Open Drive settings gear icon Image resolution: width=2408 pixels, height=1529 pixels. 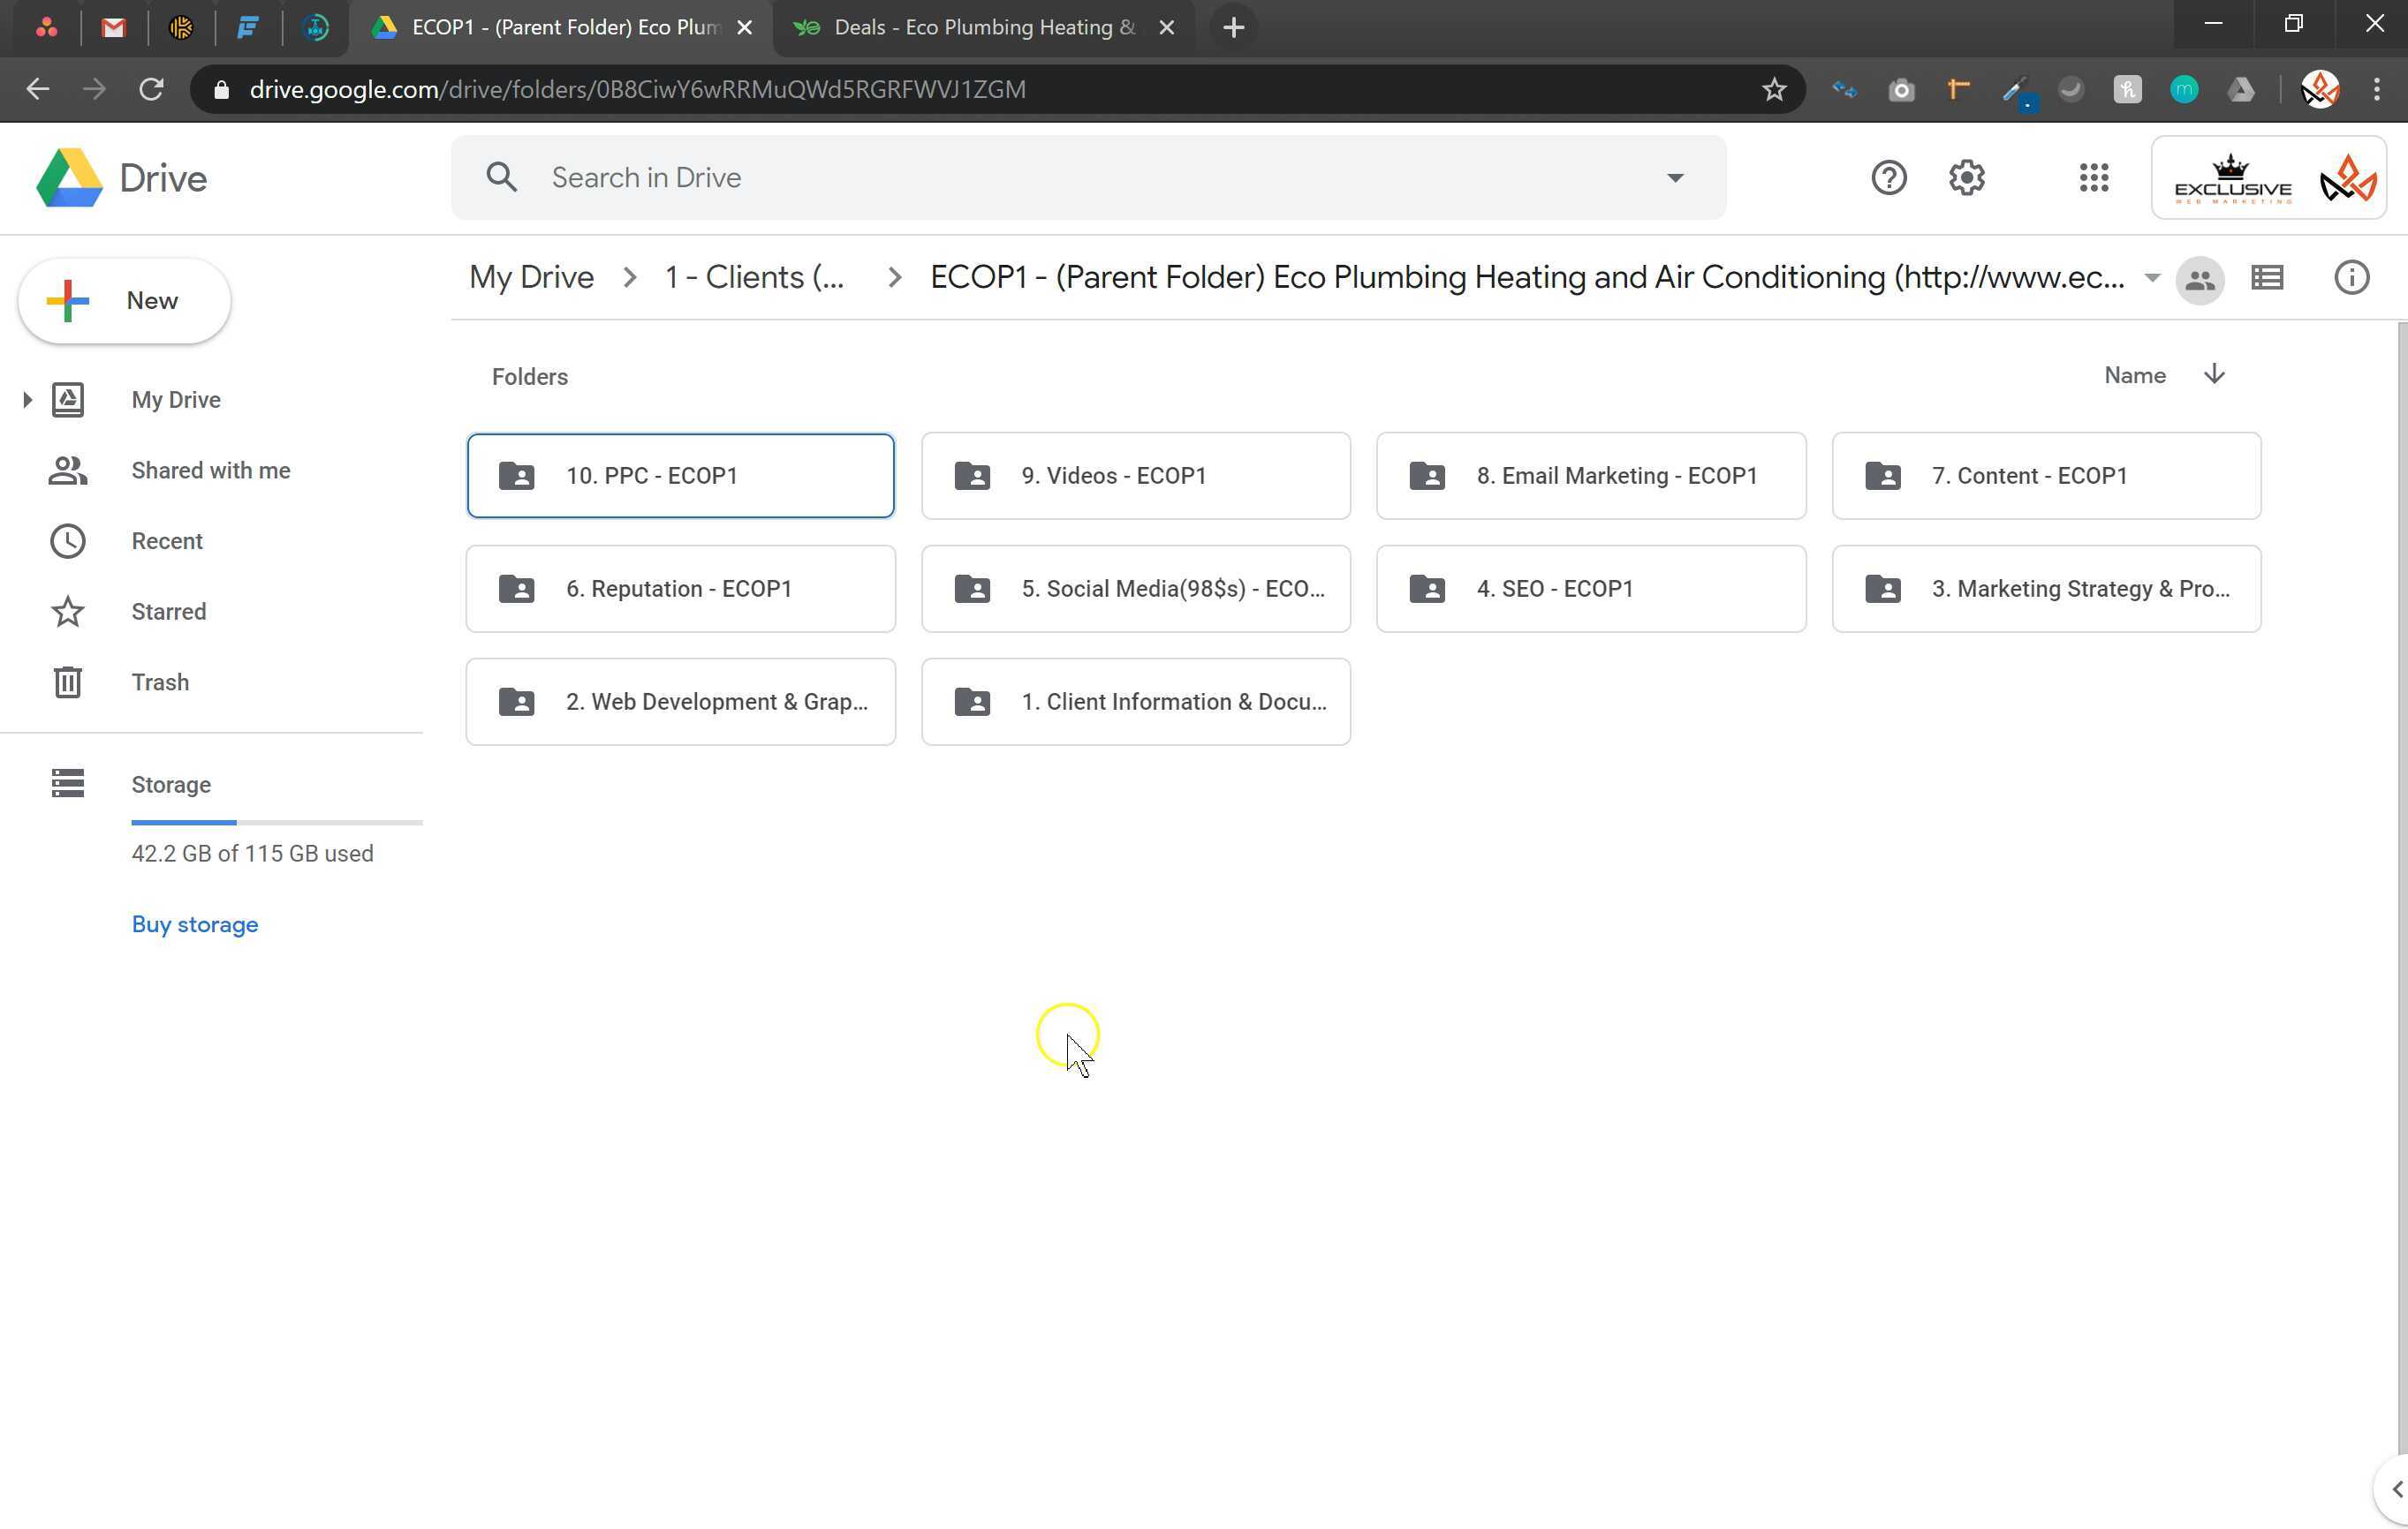[x=1966, y=178]
